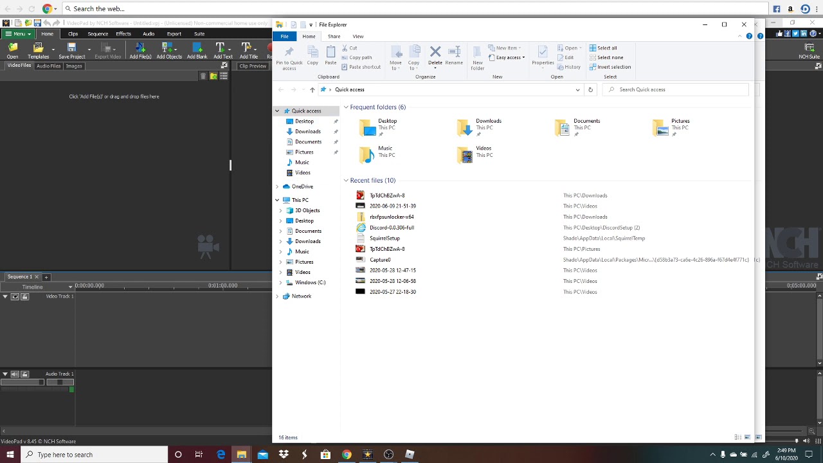Select recent file rbxfpsunlocker-x64
This screenshot has width=823, height=463.
pyautogui.click(x=392, y=217)
